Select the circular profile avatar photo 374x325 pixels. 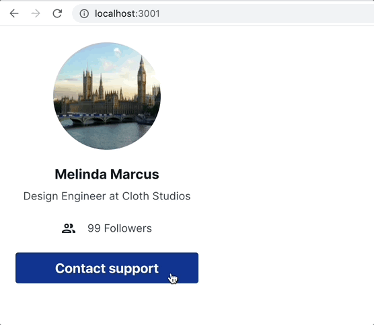coord(107,96)
